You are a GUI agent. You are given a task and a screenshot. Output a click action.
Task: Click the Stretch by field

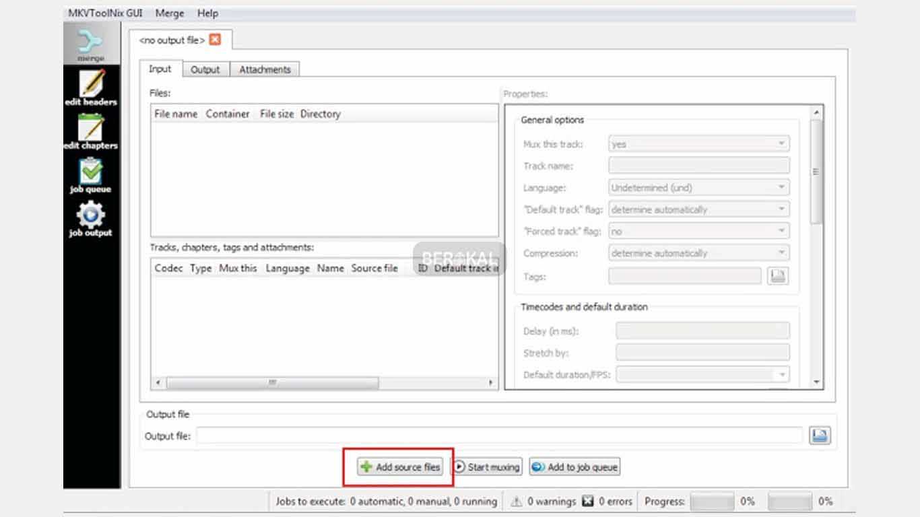click(702, 352)
